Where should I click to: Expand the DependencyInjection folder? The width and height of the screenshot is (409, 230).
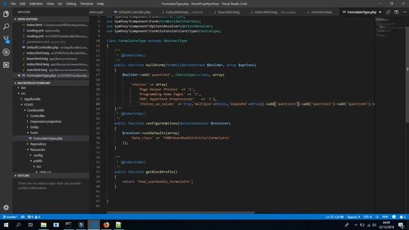45,121
